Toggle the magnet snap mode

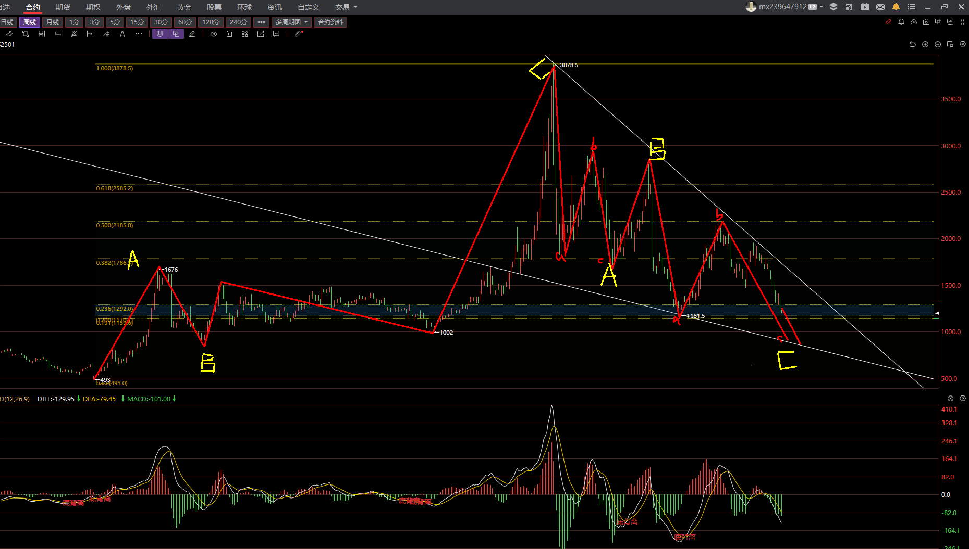click(160, 34)
